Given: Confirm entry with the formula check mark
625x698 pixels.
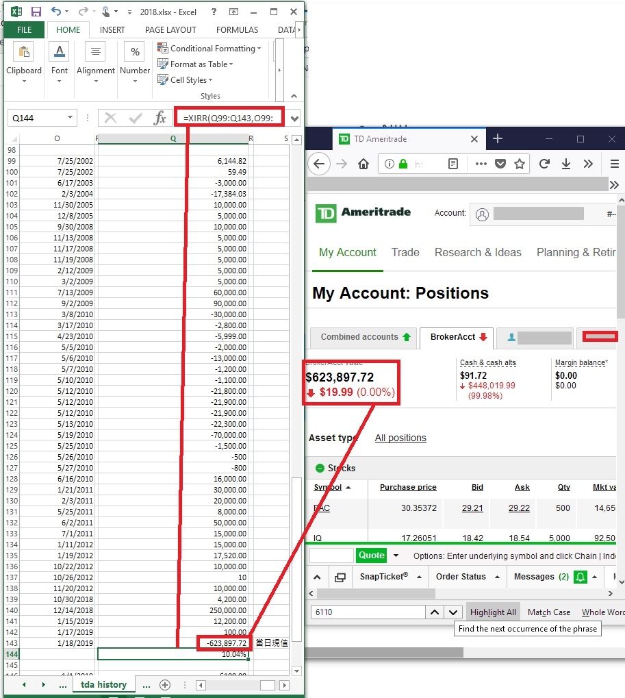Looking at the screenshot, I should [136, 118].
